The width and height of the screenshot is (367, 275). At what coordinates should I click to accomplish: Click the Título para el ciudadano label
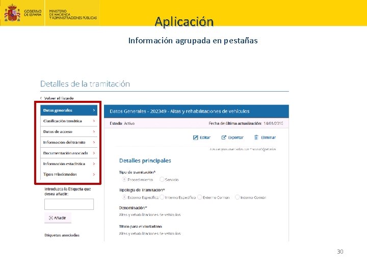coord(141,226)
